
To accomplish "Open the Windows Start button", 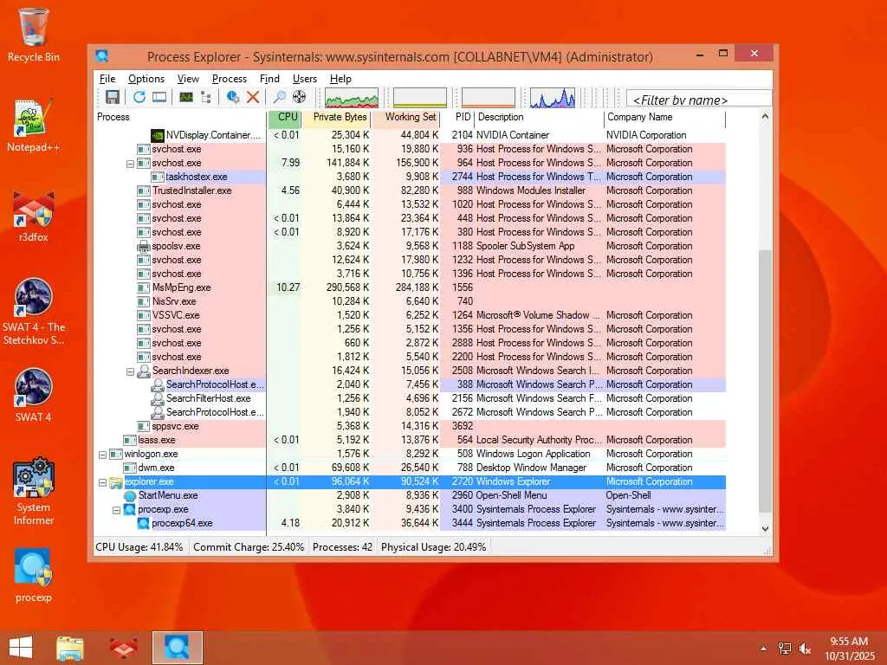I will 21,648.
